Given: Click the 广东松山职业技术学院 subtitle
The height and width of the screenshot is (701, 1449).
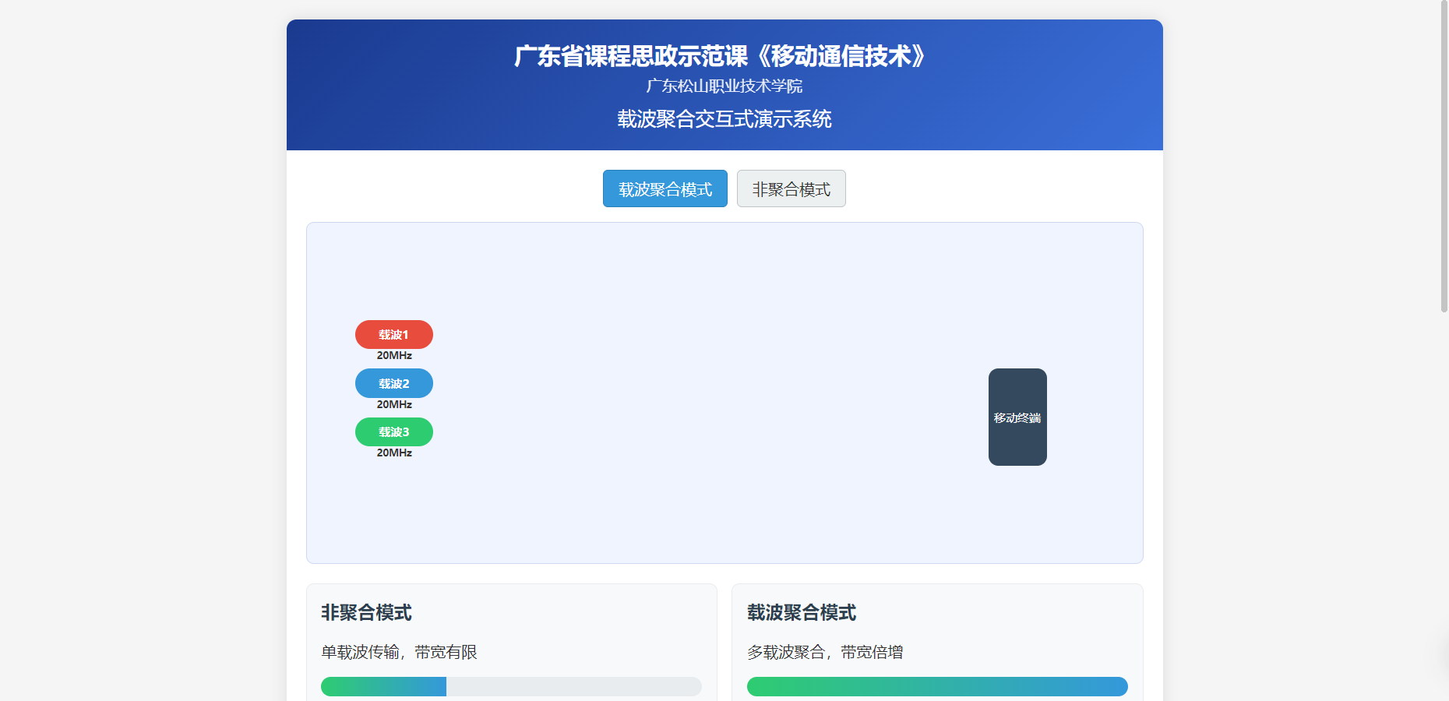Looking at the screenshot, I should tap(724, 86).
